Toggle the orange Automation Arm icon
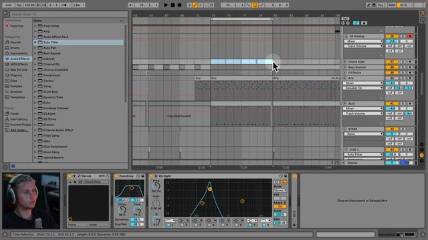The height and width of the screenshot is (240, 428). click(x=195, y=5)
